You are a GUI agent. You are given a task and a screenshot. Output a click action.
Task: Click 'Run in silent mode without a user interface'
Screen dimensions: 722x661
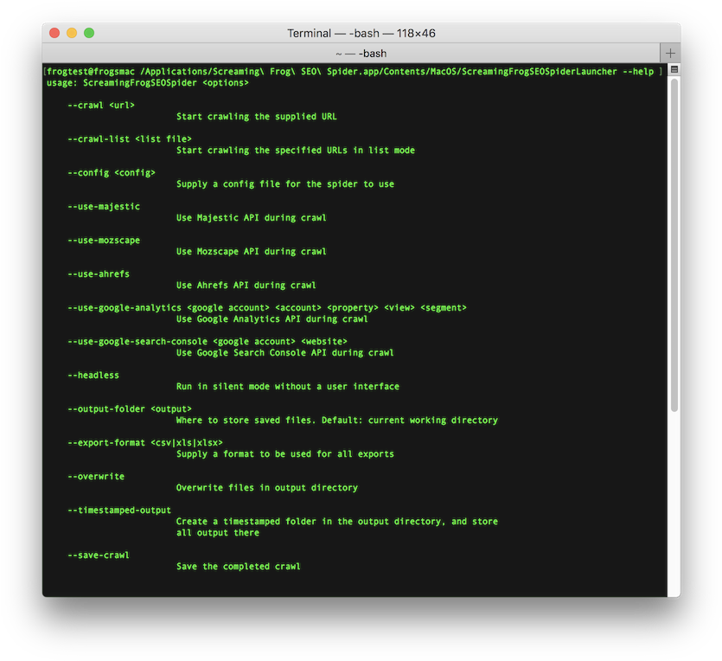tap(288, 387)
